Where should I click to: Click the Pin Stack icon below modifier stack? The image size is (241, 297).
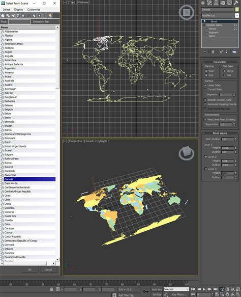point(205,52)
